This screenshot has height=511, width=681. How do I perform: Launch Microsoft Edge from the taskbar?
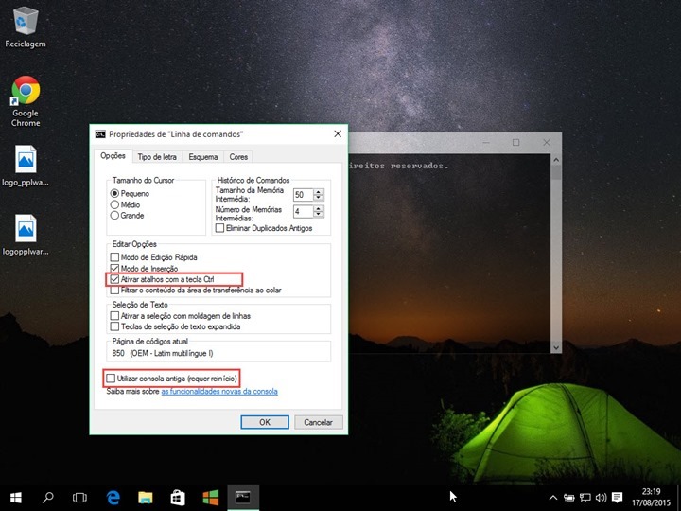point(113,498)
